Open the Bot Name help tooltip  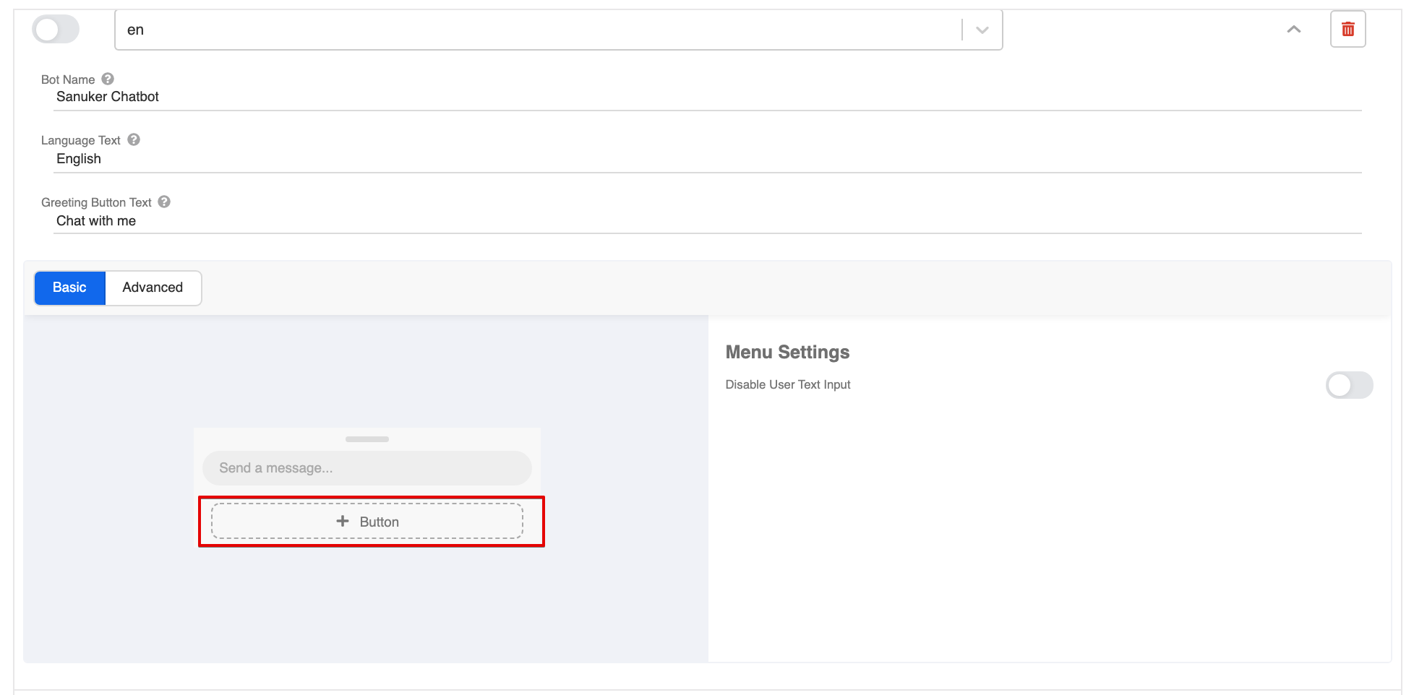coord(107,79)
